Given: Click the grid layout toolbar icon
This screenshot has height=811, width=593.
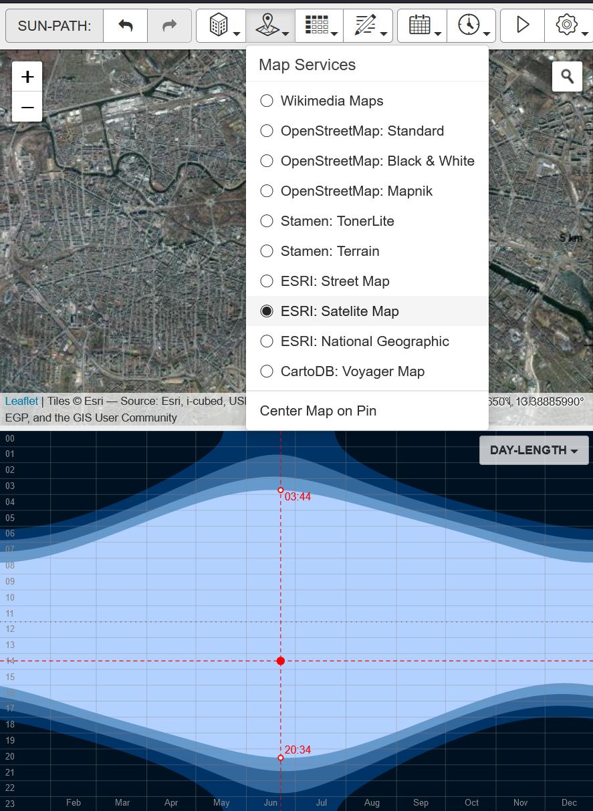Looking at the screenshot, I should 319,26.
